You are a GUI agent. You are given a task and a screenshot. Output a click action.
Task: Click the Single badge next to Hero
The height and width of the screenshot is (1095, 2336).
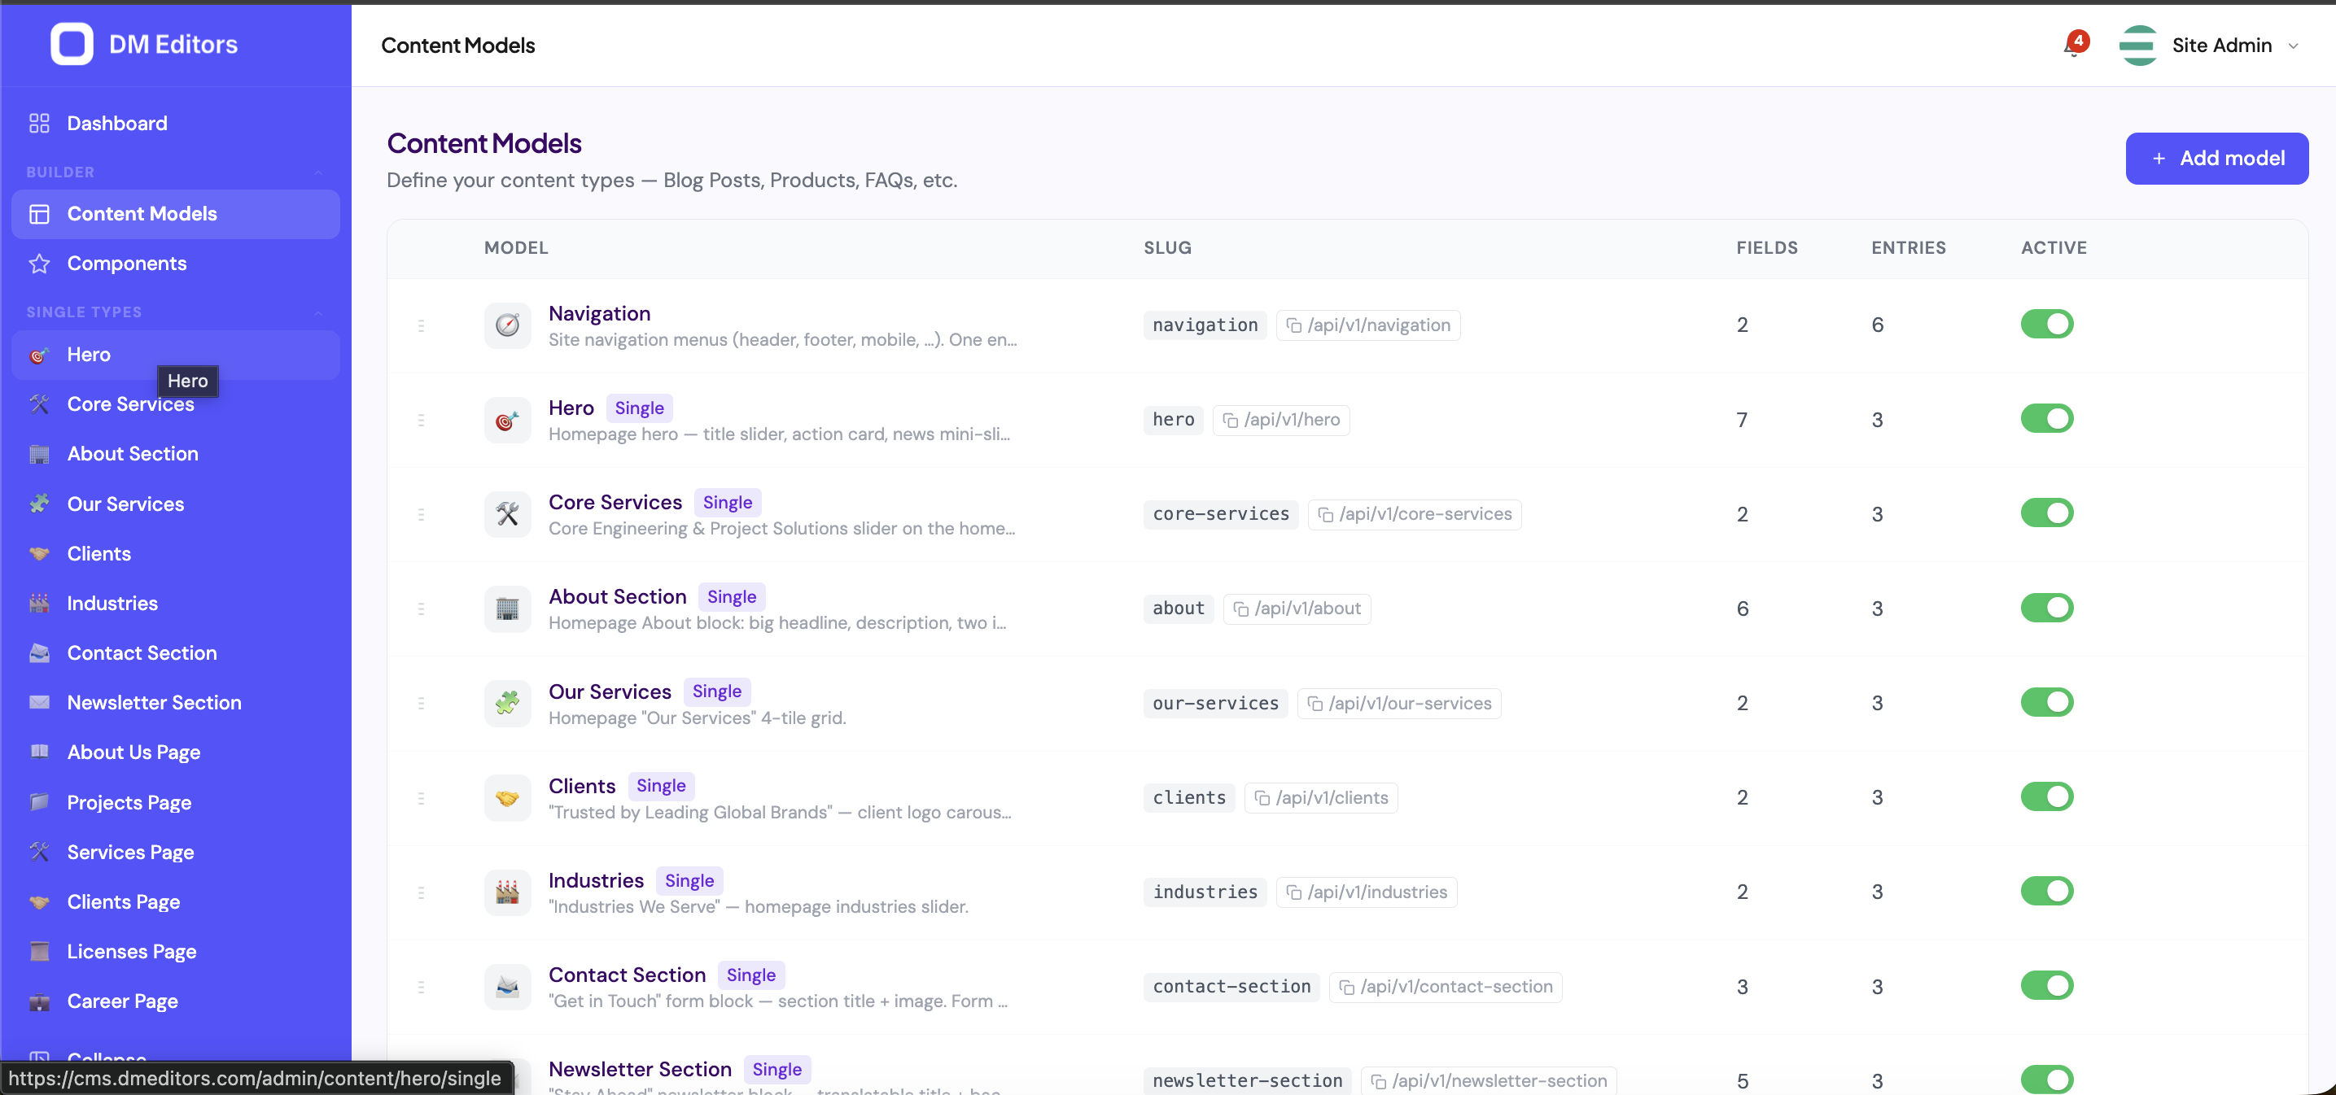[639, 408]
